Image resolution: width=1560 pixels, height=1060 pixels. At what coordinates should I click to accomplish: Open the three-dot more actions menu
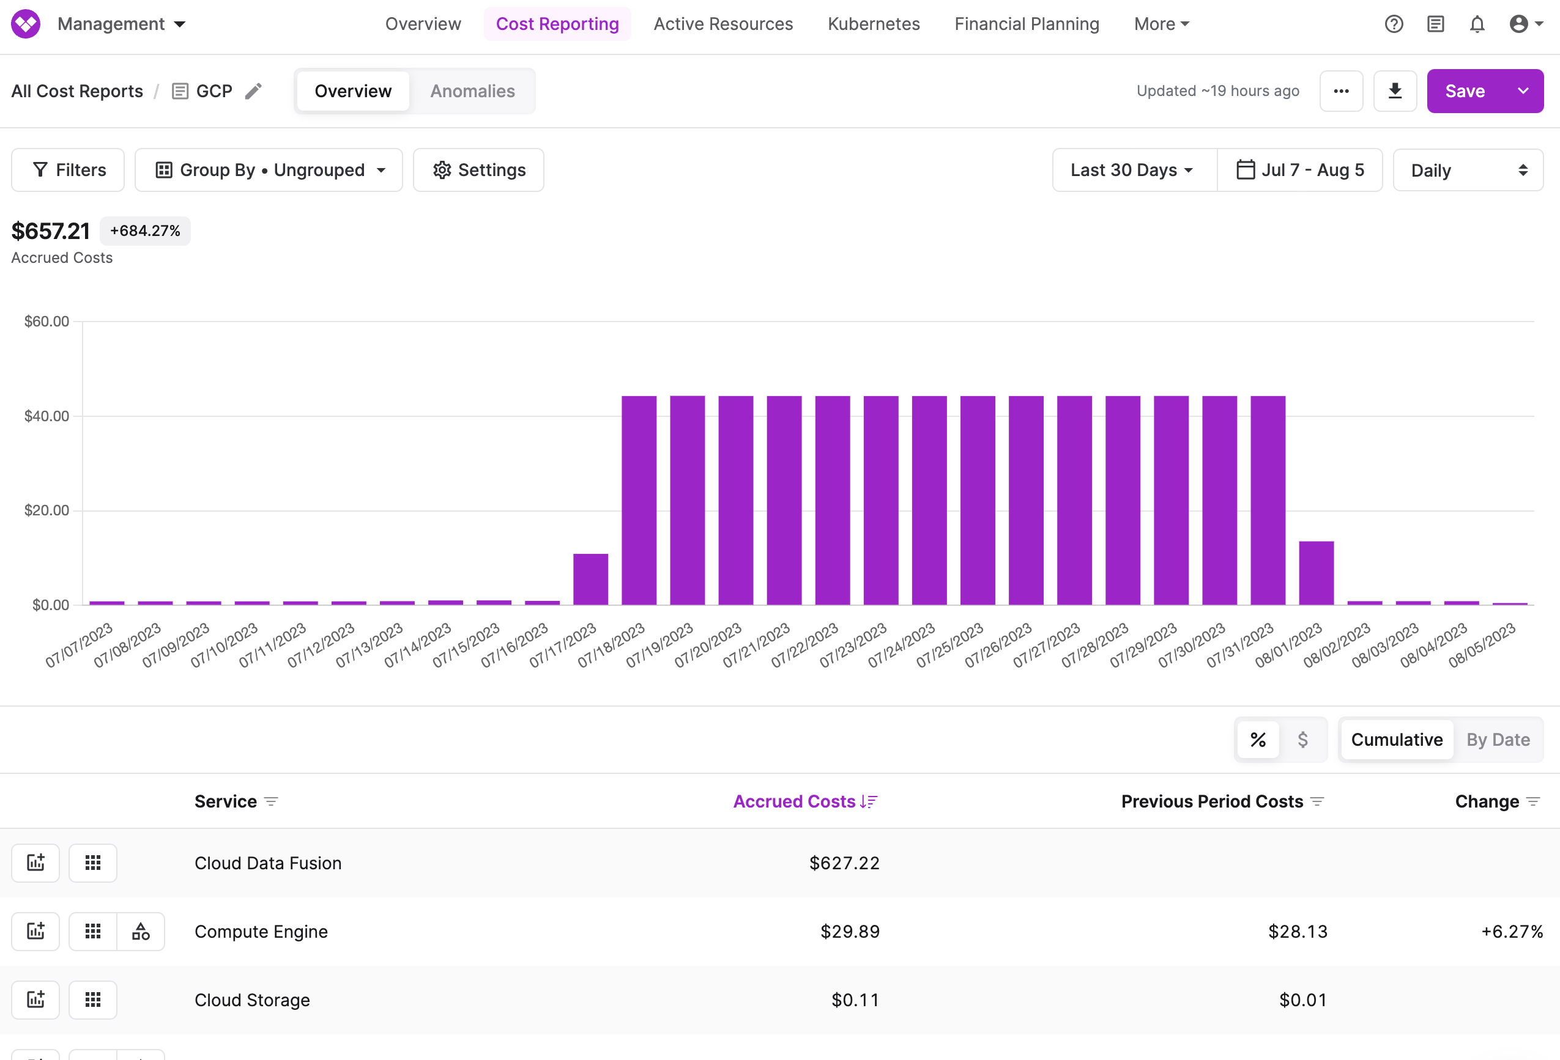pos(1341,90)
